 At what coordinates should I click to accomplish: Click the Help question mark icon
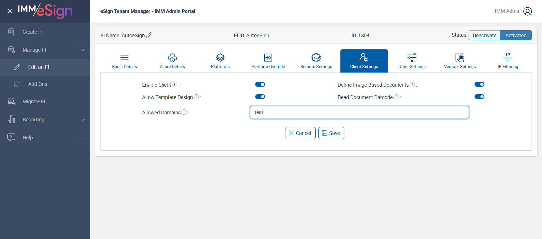pyautogui.click(x=11, y=137)
